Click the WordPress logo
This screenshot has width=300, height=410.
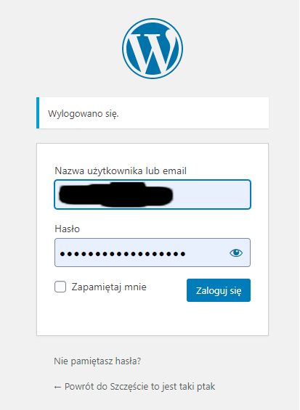coord(153,49)
